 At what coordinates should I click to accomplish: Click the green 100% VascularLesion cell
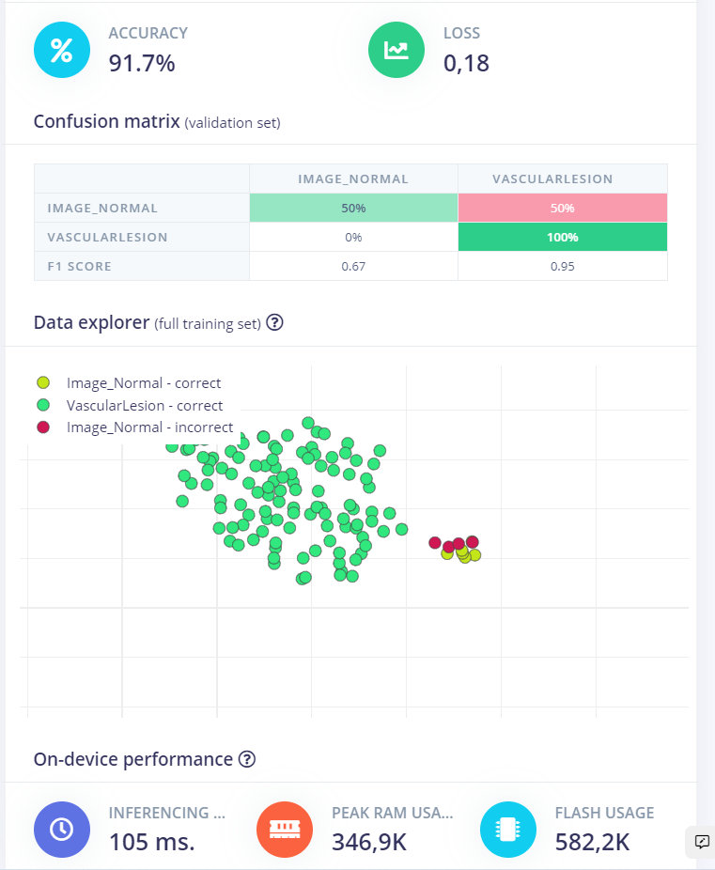(x=562, y=237)
